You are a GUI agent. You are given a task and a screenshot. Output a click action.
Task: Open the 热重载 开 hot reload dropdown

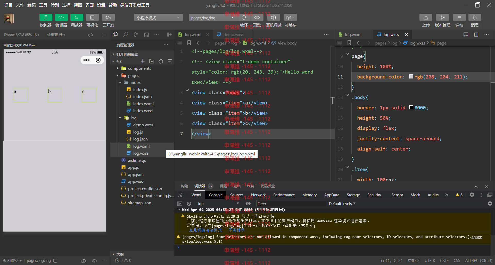point(56,35)
